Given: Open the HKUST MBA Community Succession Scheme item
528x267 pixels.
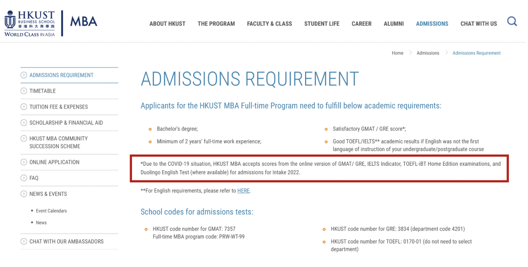Looking at the screenshot, I should point(59,142).
